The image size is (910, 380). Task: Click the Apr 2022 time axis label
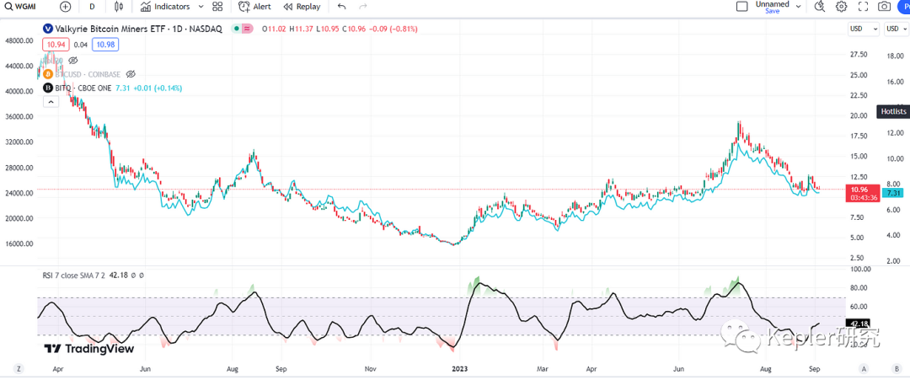(57, 368)
